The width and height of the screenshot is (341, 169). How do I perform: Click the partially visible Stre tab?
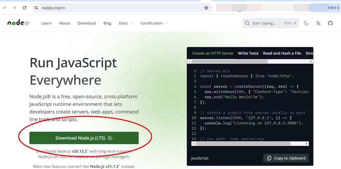coord(309,53)
